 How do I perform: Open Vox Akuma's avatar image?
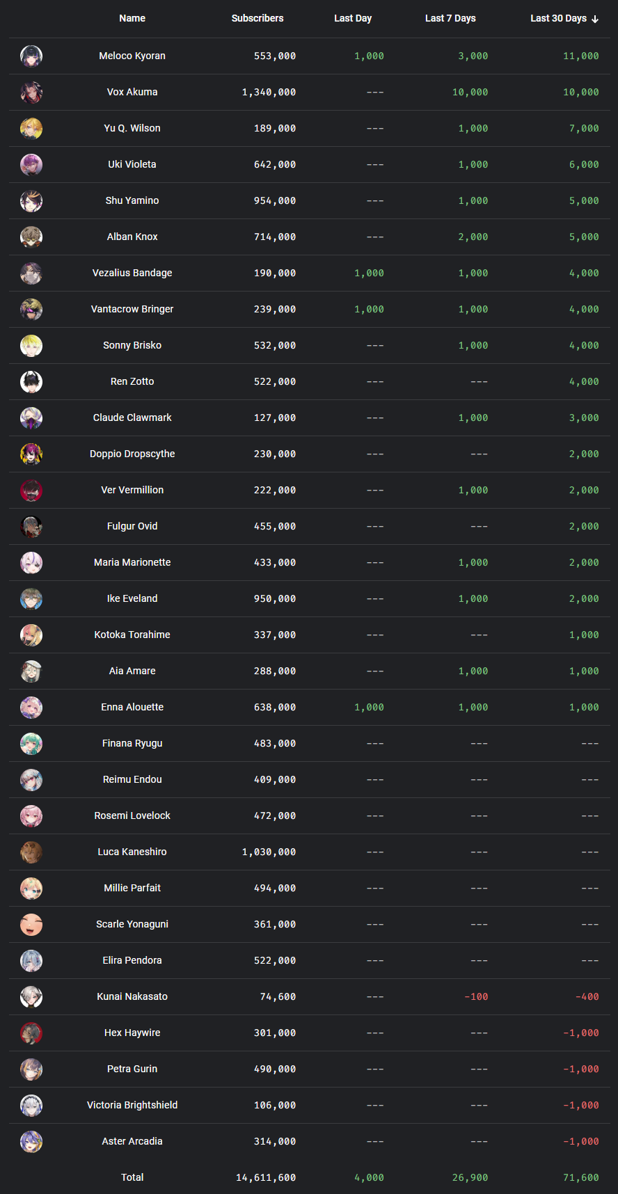(x=31, y=93)
